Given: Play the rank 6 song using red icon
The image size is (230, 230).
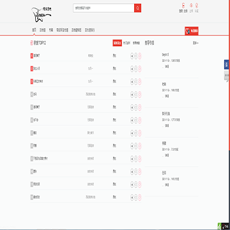Looking at the screenshot, I should pos(140,120).
